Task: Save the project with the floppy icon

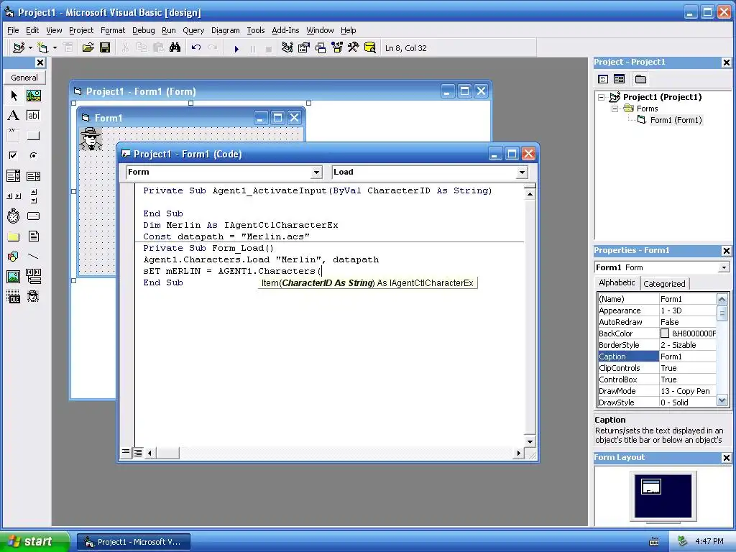Action: click(105, 48)
